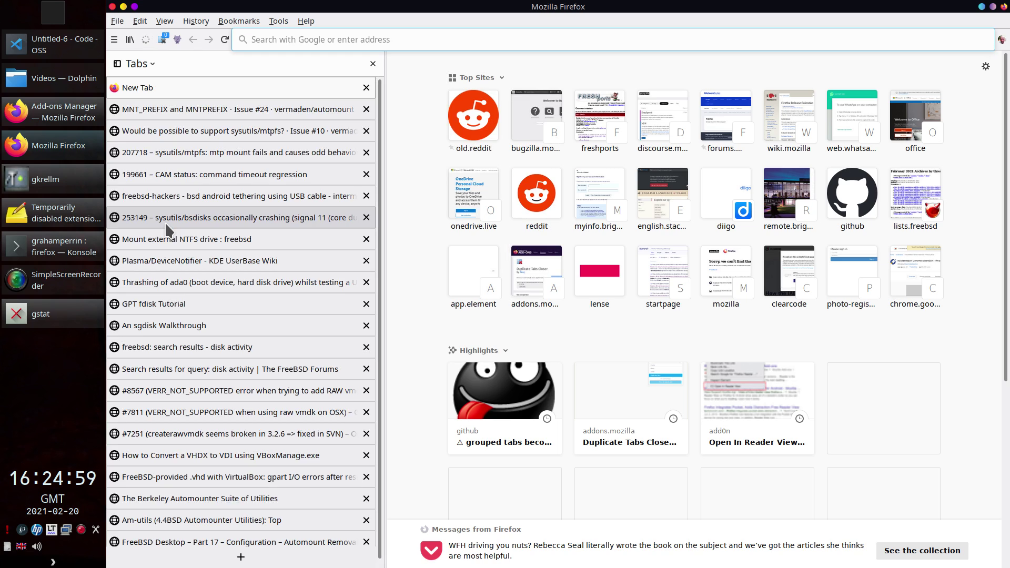The image size is (1010, 568).
Task: Switch to 'An sgdisk Walkthrough' tab
Action: tap(241, 326)
